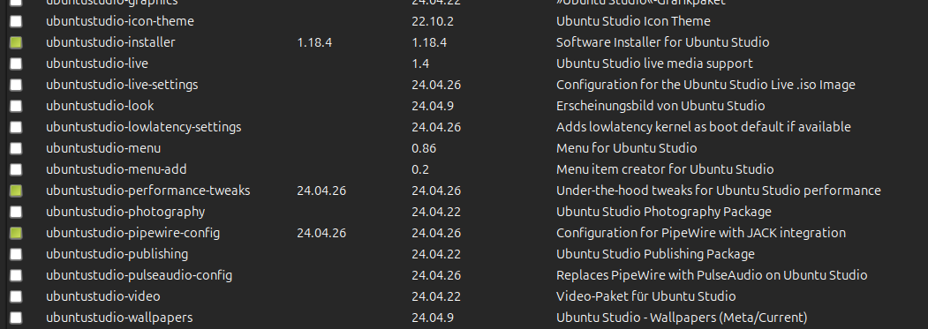The image size is (928, 329).
Task: Select the ubuntustudio-pipewire-config name
Action: 133,233
